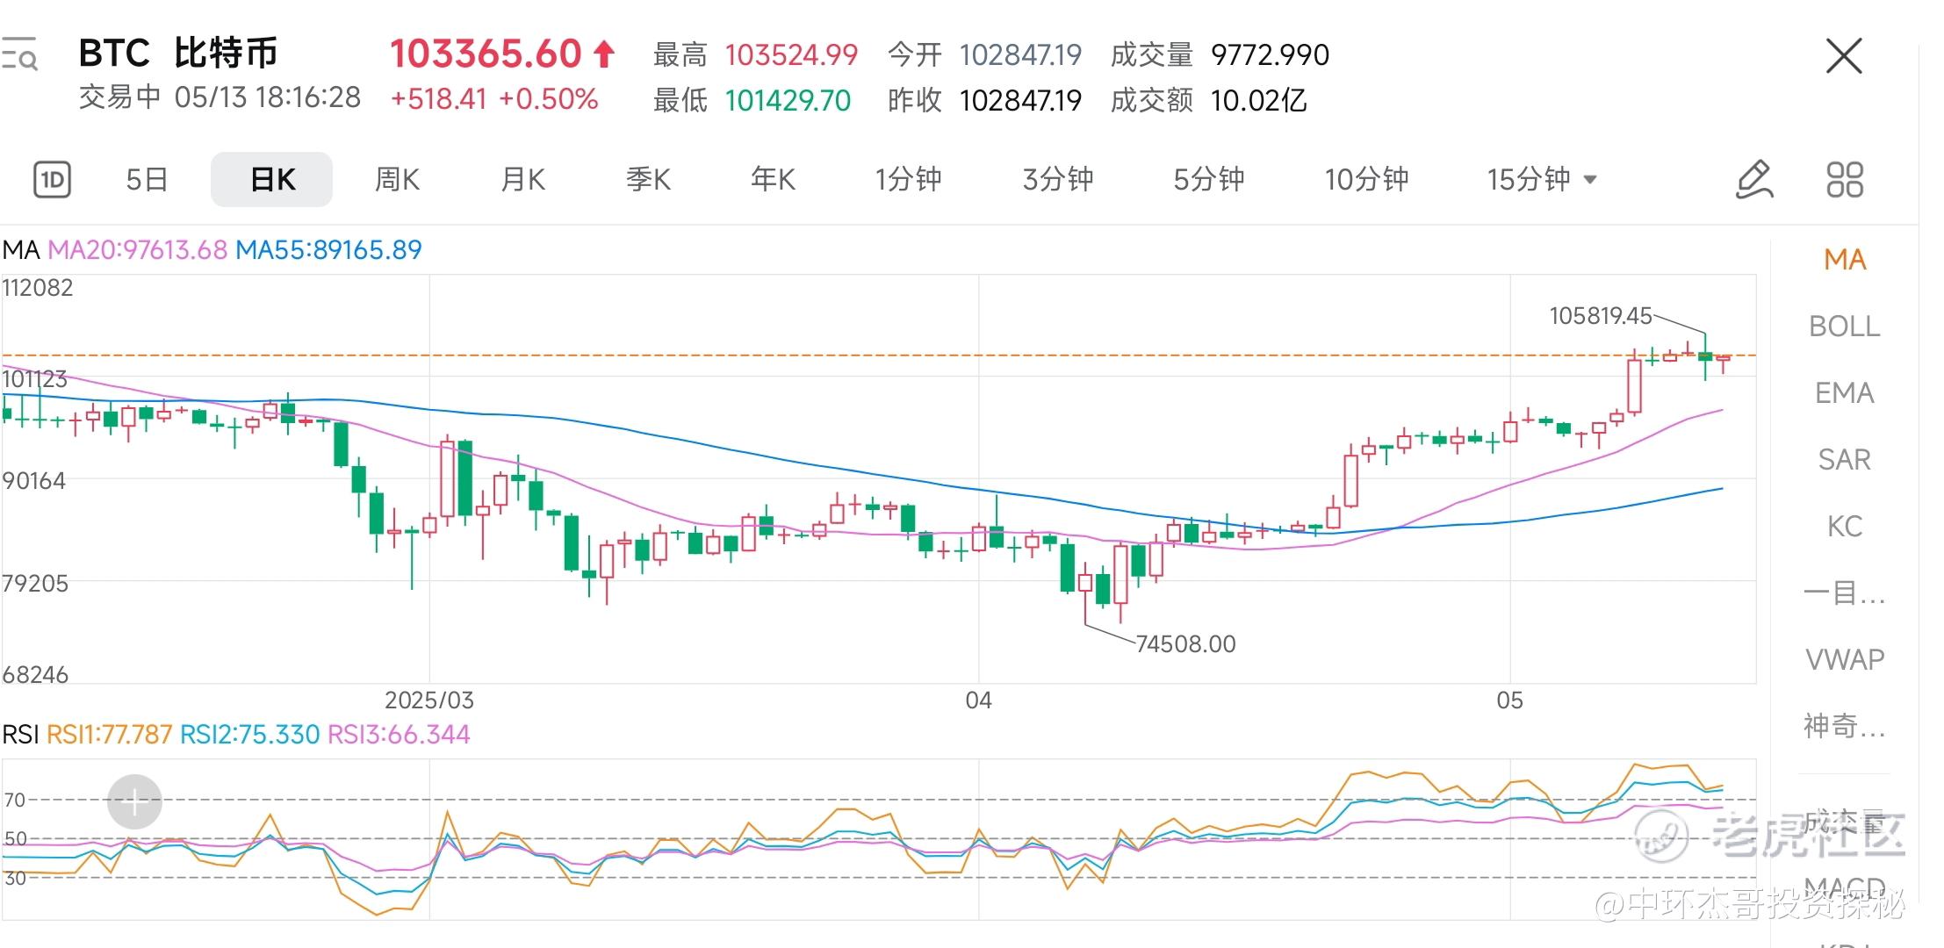Select the 5日 five-day view
Screen dimensions: 1944x948
click(147, 180)
